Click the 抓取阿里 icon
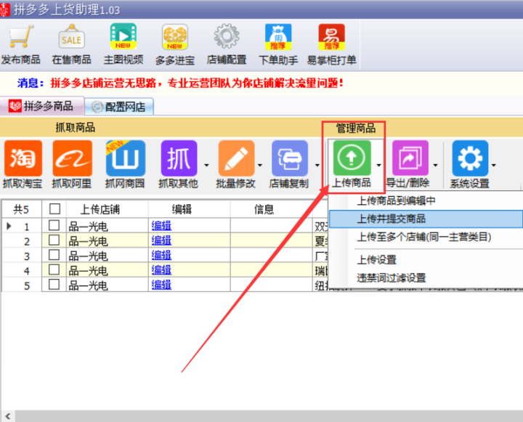 (73, 158)
